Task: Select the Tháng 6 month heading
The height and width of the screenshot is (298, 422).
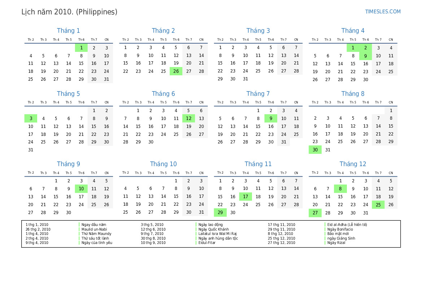Action: (x=163, y=94)
